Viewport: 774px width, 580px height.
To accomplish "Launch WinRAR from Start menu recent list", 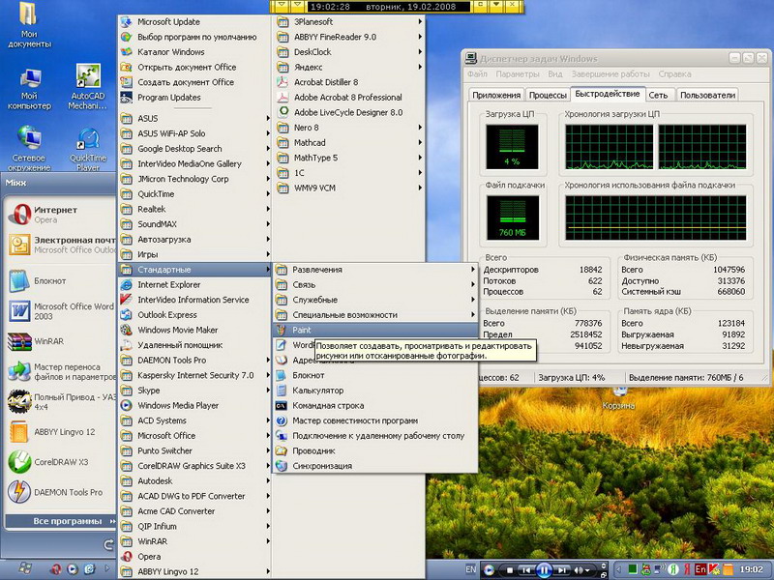I will (x=60, y=341).
